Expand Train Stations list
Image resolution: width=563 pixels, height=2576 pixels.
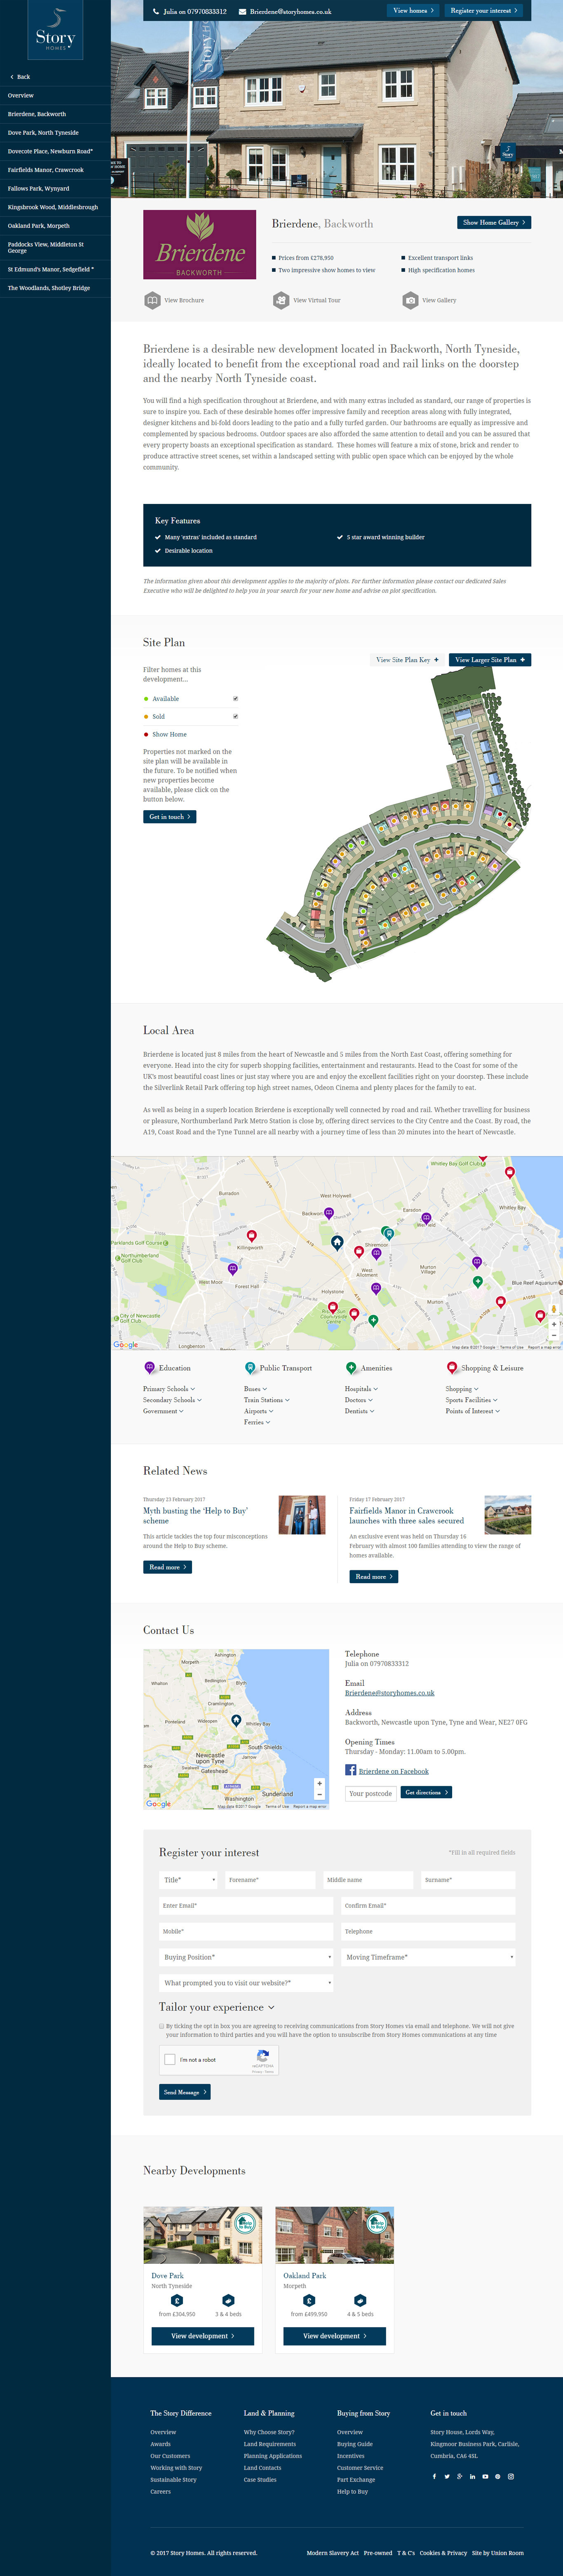pos(267,1400)
